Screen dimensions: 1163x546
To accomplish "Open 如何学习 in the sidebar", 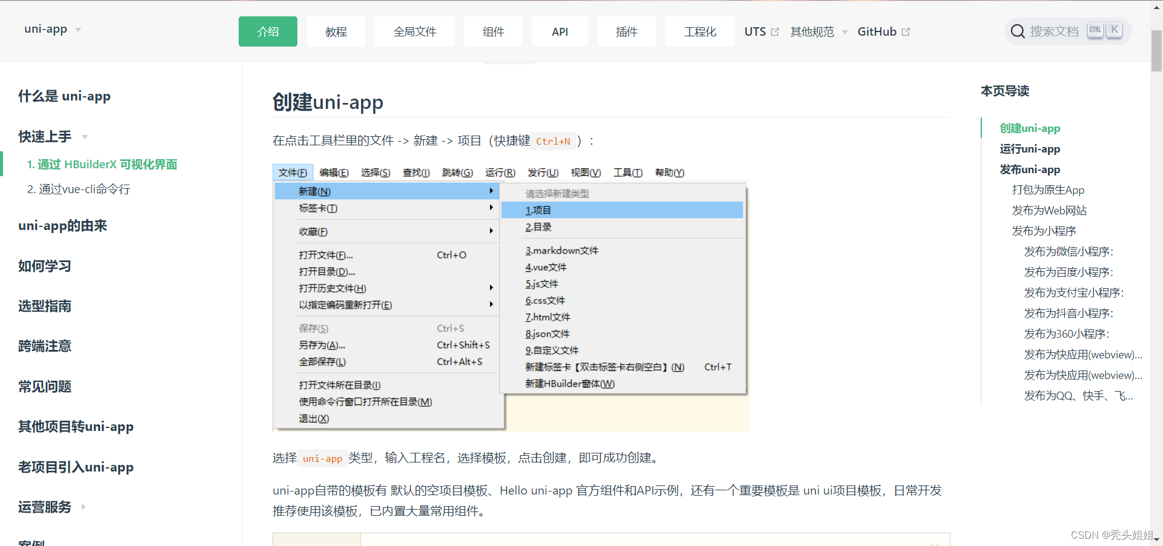I will (x=45, y=266).
